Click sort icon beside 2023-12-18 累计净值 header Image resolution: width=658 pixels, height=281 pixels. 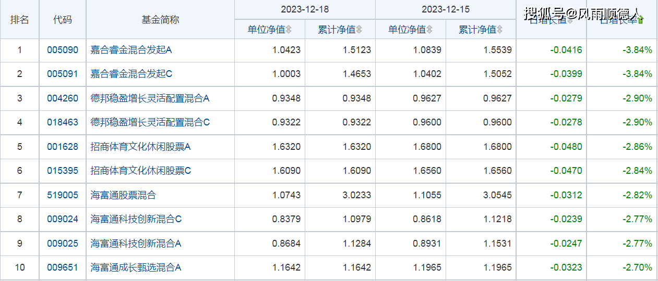[x=359, y=30]
